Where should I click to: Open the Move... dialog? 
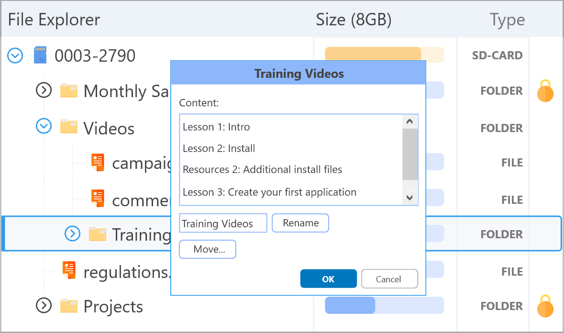[x=207, y=249]
